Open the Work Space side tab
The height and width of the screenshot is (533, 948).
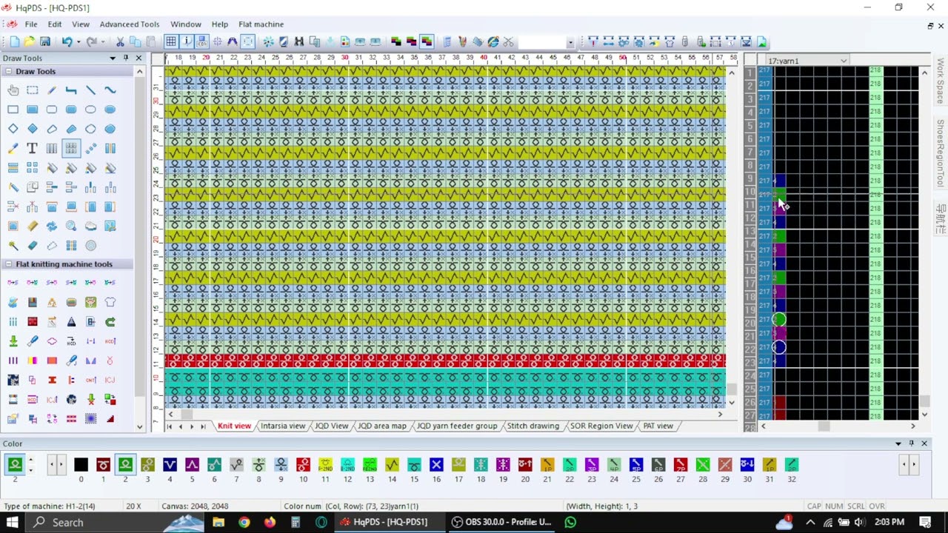[941, 81]
